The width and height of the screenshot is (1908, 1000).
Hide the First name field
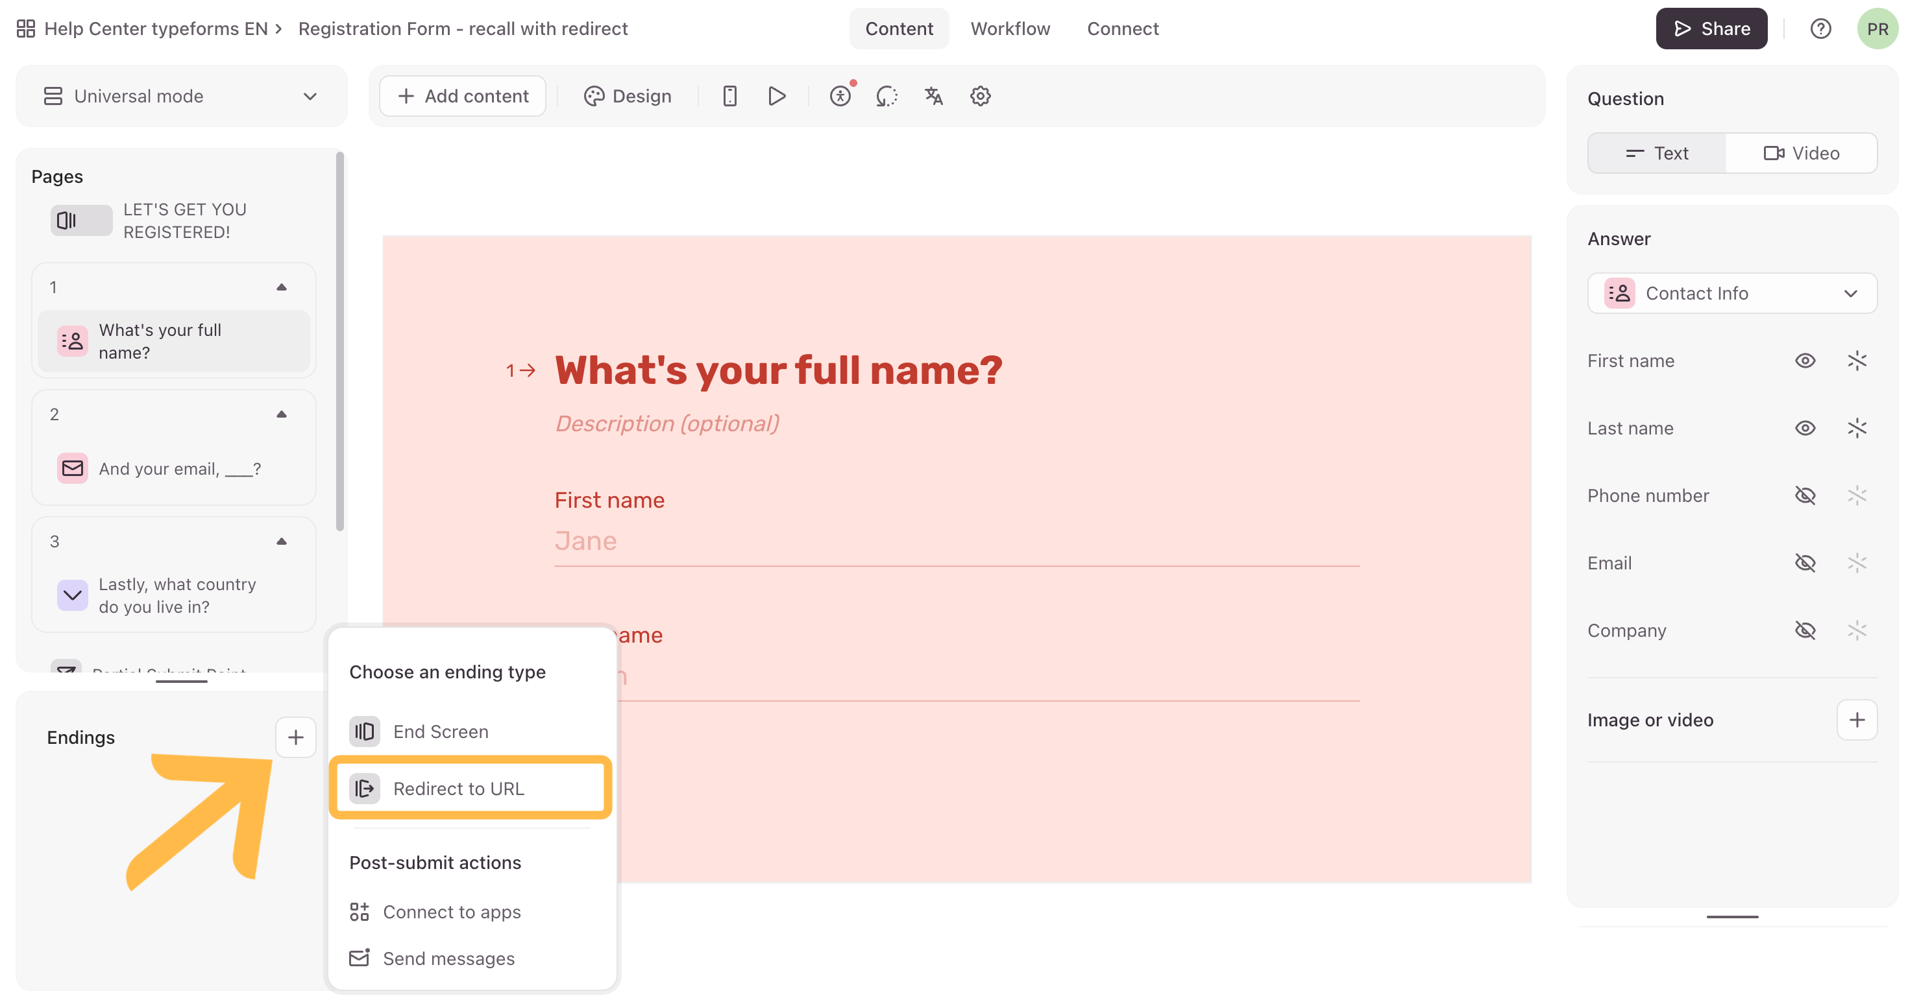[1805, 361]
